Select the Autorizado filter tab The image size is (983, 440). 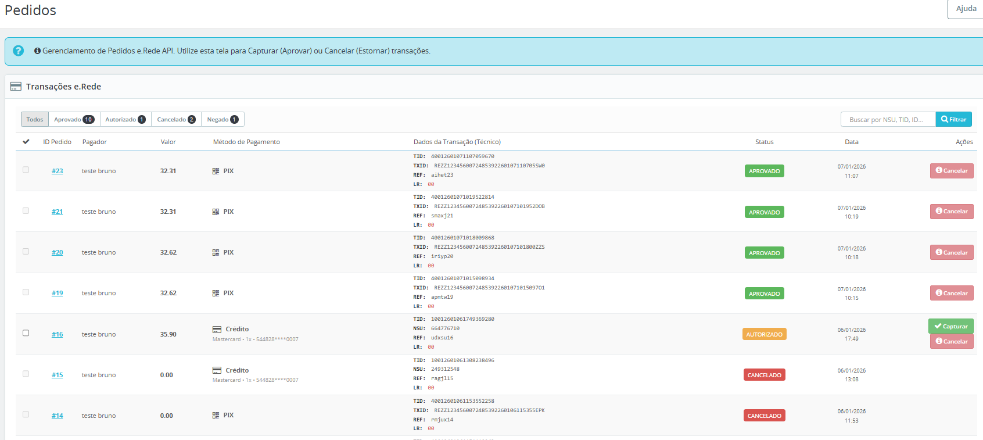(125, 119)
